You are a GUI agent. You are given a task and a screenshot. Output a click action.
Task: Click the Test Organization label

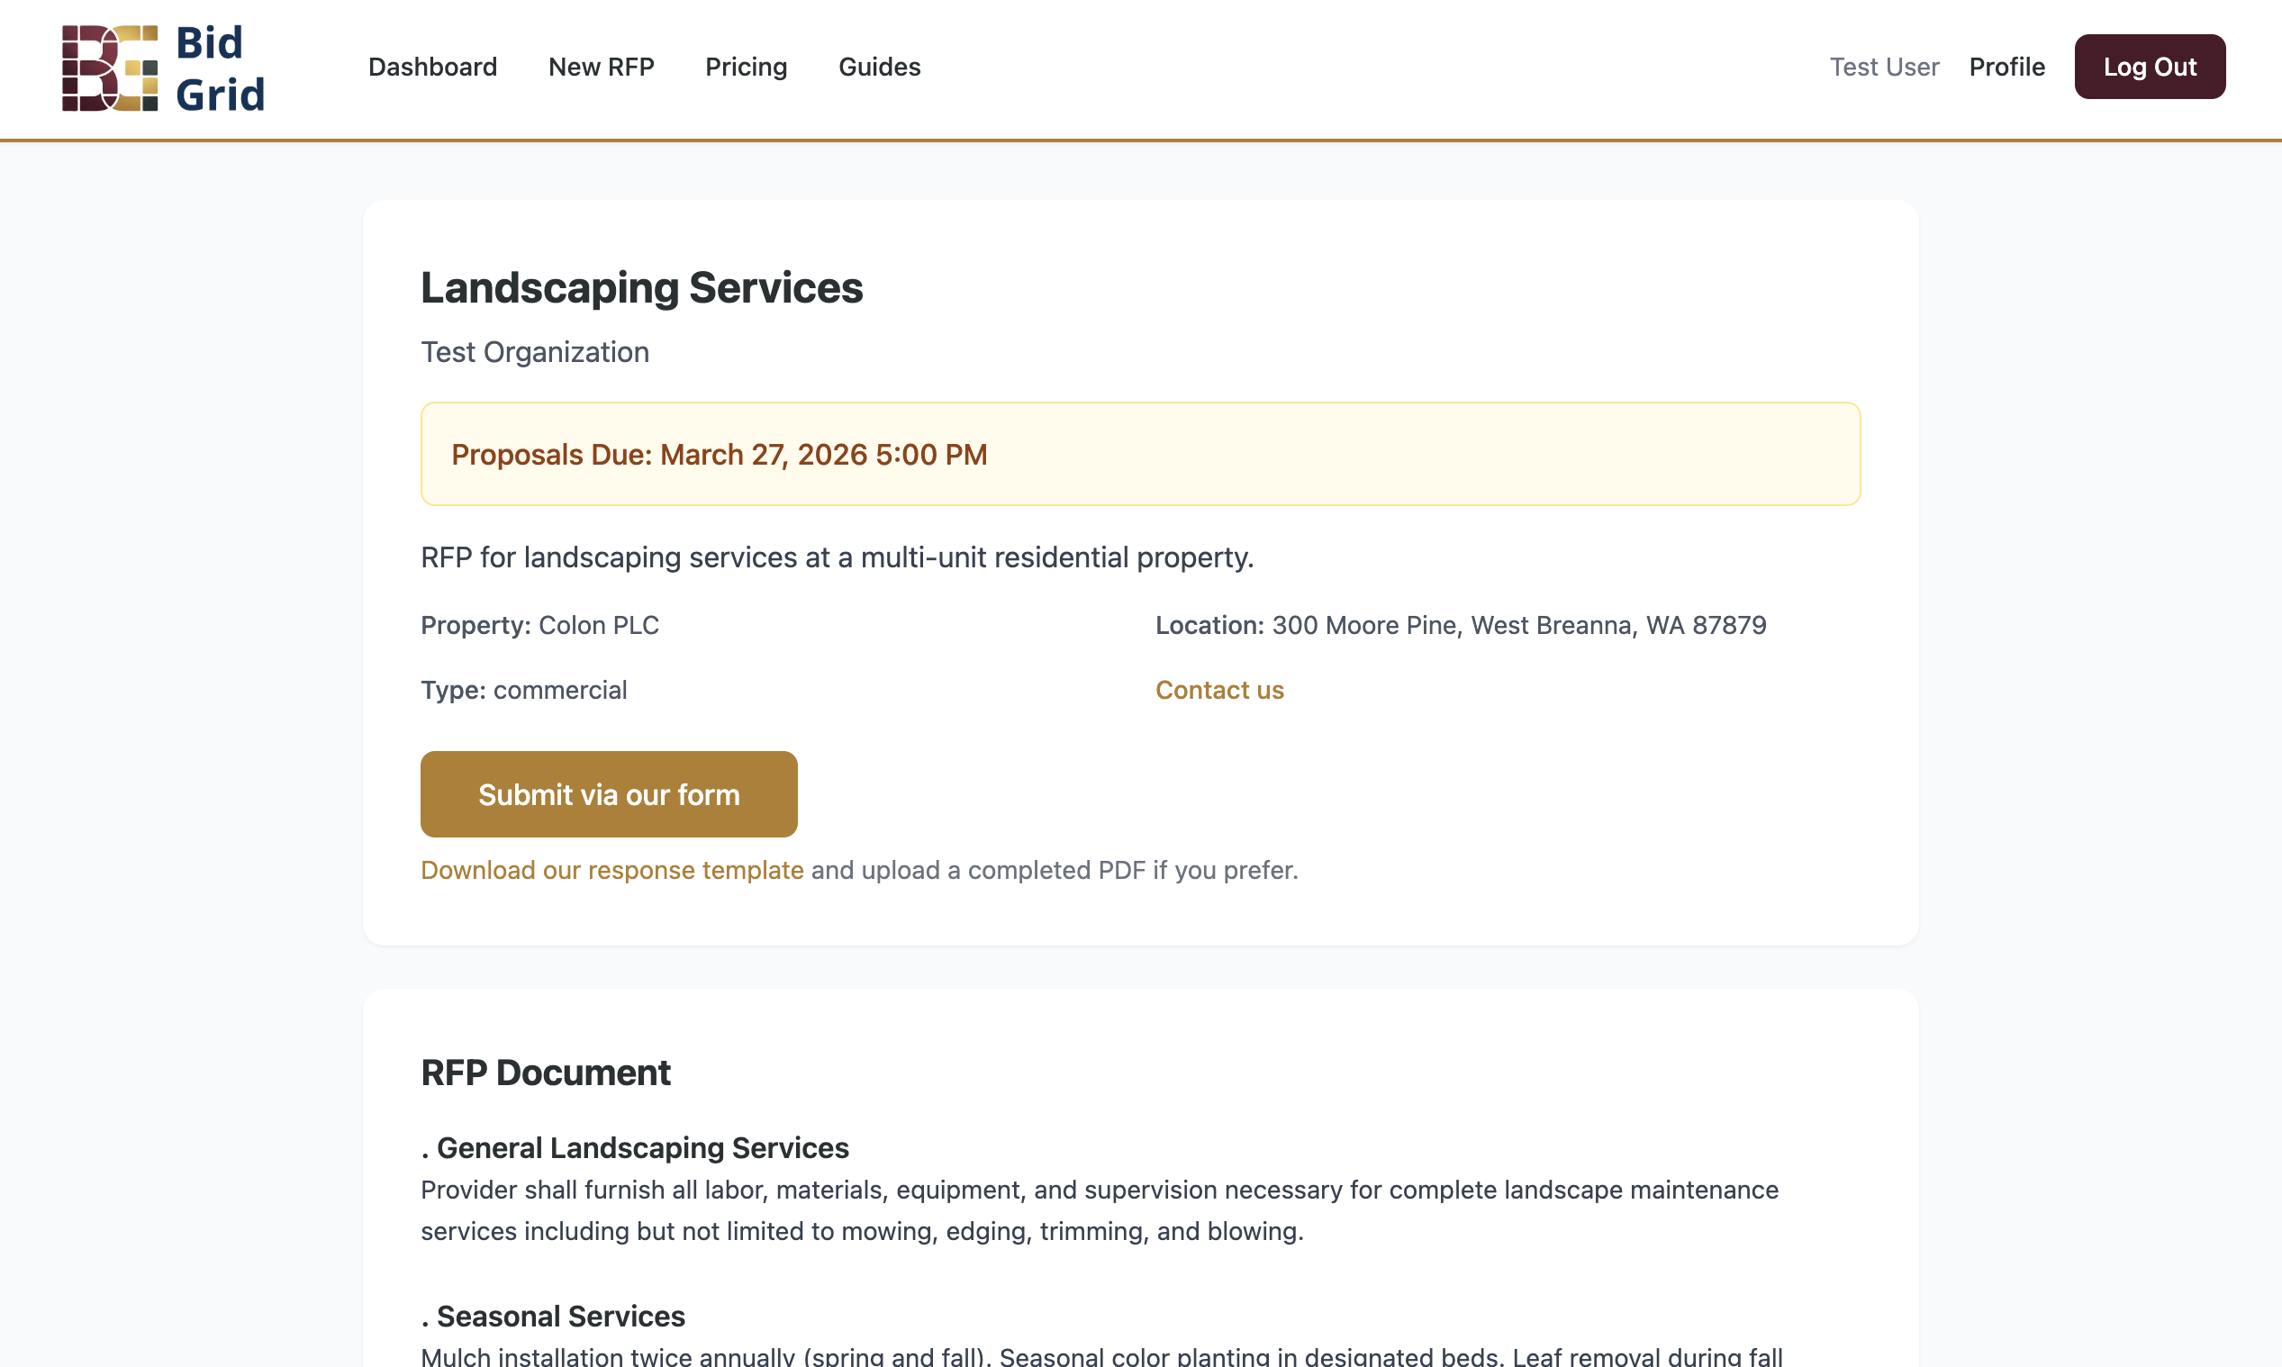[534, 351]
